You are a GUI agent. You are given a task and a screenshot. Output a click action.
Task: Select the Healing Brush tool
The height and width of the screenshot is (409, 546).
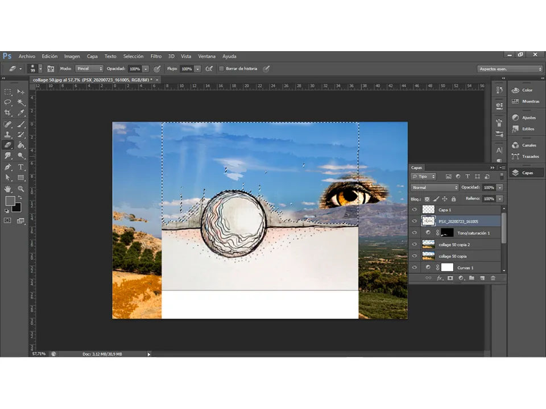click(7, 124)
